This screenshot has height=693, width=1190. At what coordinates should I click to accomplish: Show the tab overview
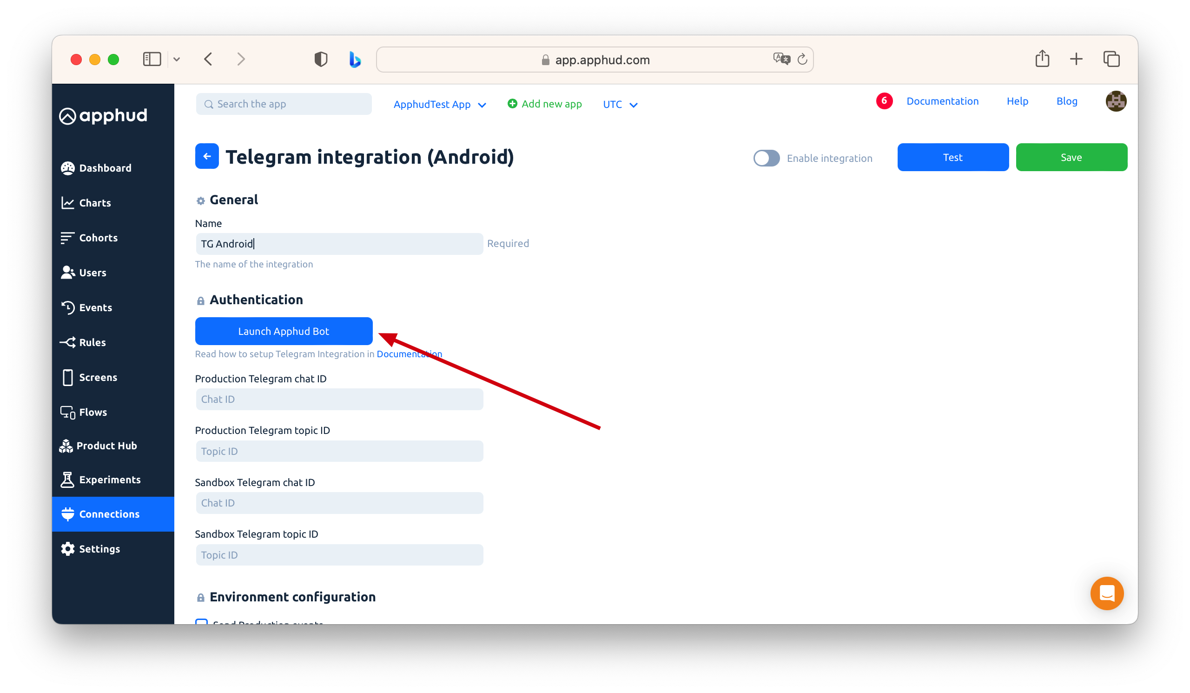coord(1111,59)
